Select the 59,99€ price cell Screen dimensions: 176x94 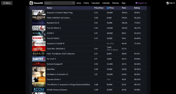[x=110, y=74]
